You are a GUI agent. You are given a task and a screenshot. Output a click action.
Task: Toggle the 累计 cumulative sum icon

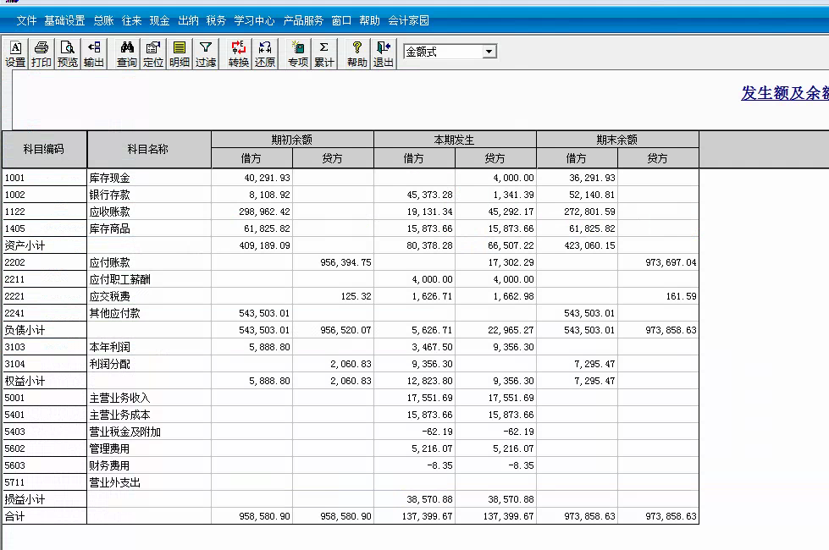[324, 54]
